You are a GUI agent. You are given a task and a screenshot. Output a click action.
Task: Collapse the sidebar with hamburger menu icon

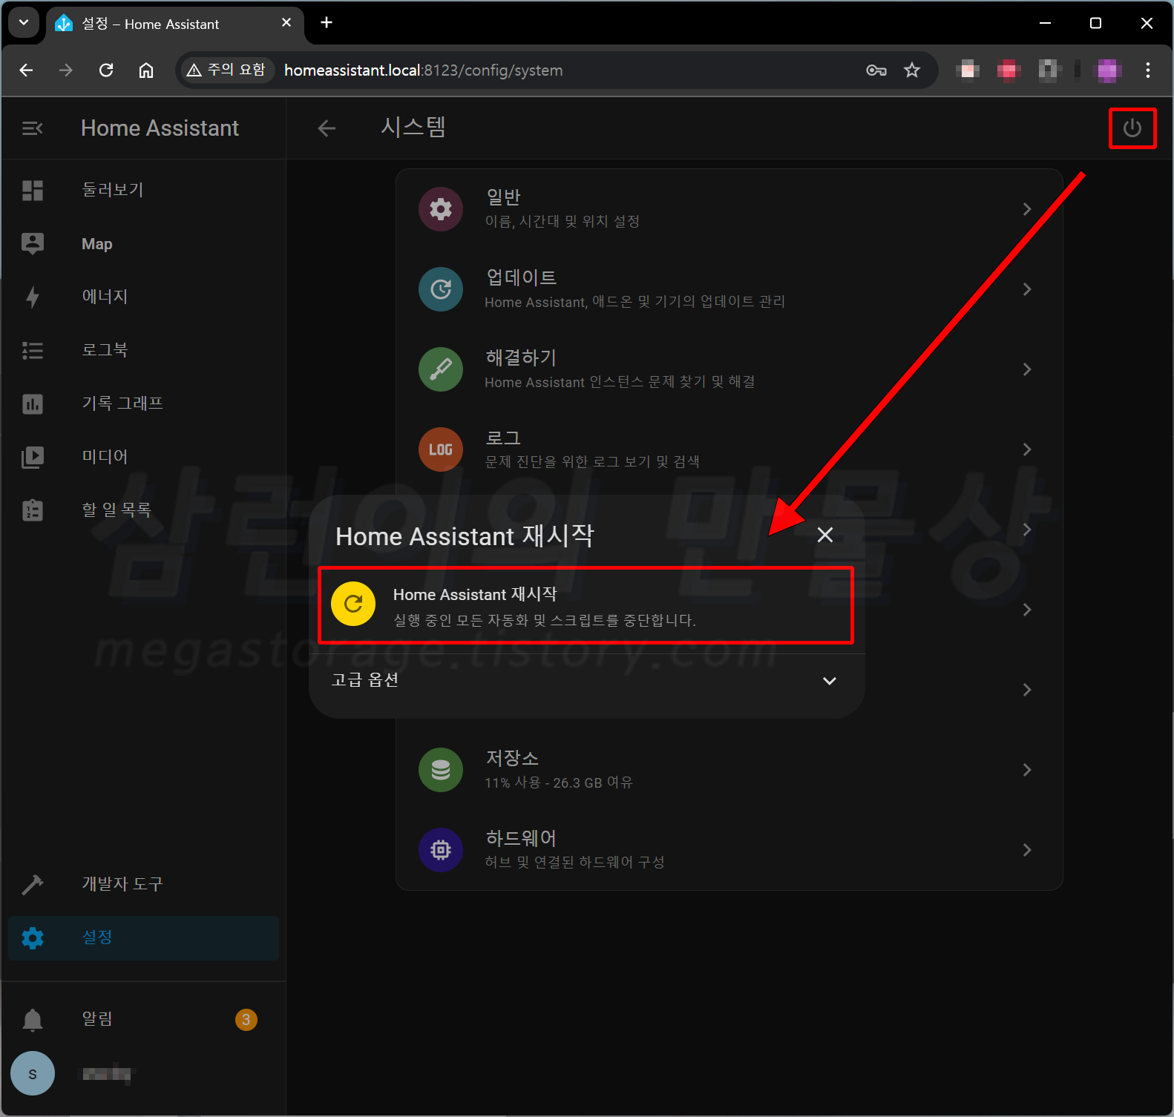pos(32,128)
